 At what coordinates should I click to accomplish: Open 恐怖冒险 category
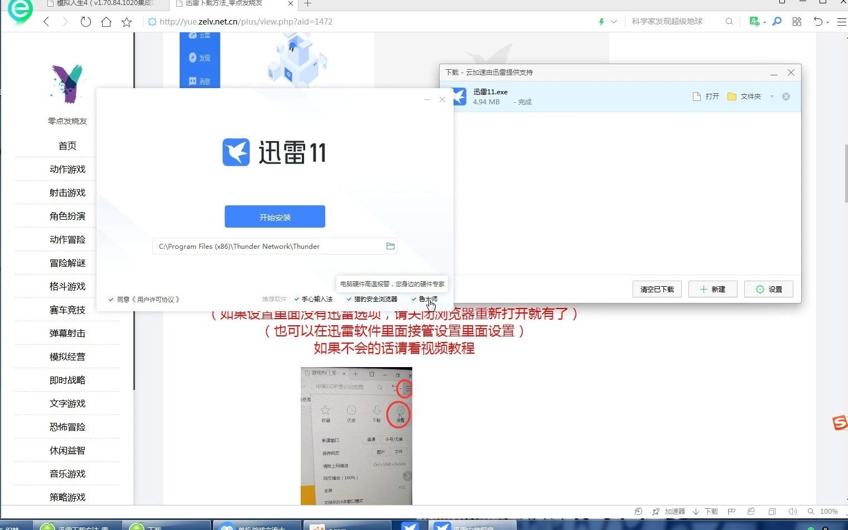click(68, 427)
